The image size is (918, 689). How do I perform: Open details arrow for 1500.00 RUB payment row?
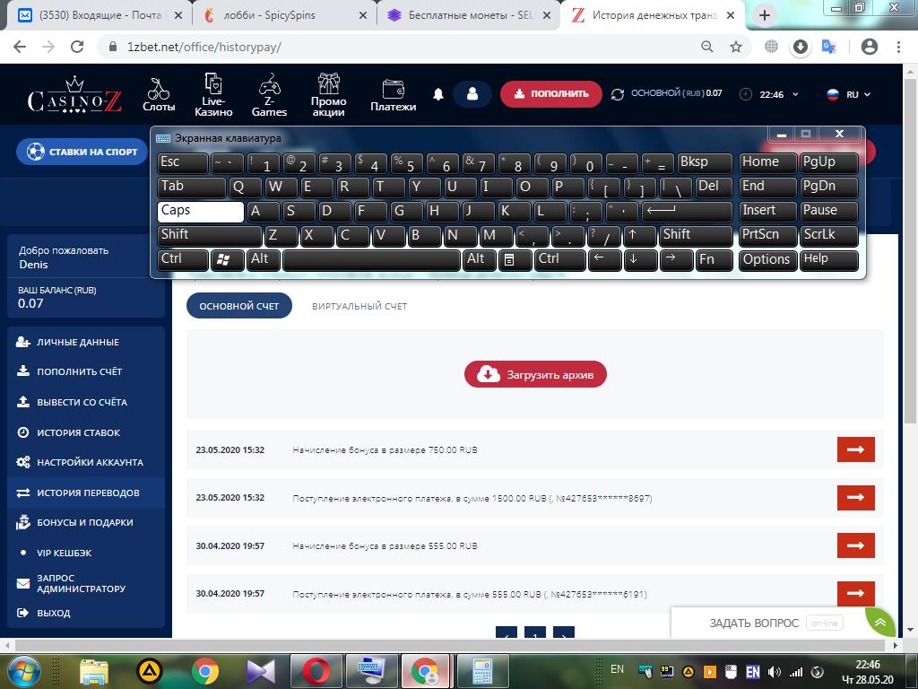(855, 497)
